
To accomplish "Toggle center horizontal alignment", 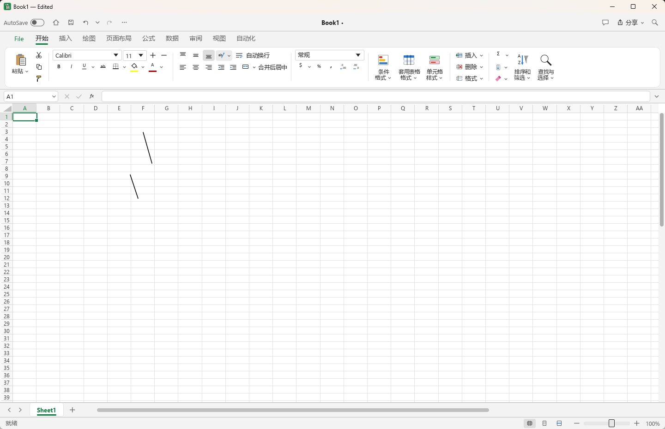I will (x=196, y=67).
